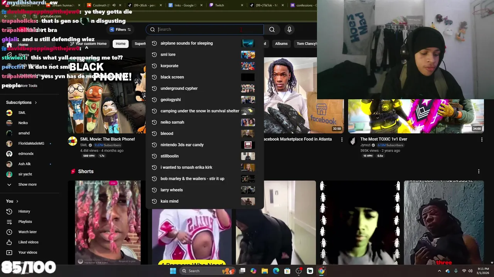Viewport: 494px width, 277px height.
Task: Launch Copilot from taskbar
Action: pyautogui.click(x=253, y=271)
